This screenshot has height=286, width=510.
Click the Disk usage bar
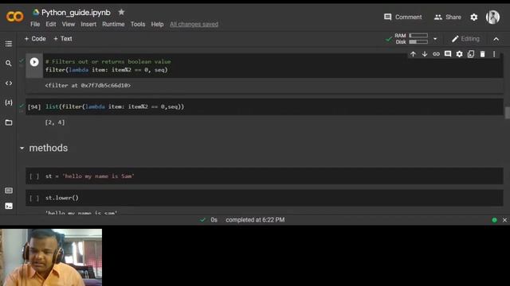point(418,42)
